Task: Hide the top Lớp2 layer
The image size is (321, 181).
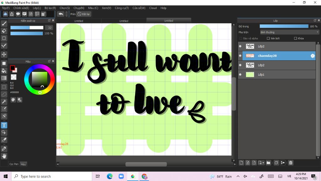Action: pyautogui.click(x=240, y=47)
